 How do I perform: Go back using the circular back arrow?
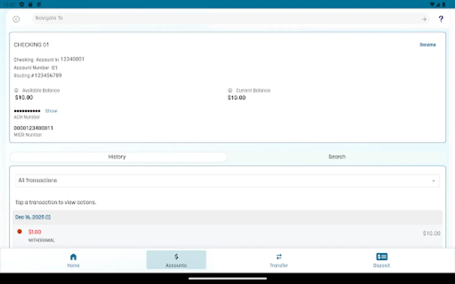pos(16,19)
